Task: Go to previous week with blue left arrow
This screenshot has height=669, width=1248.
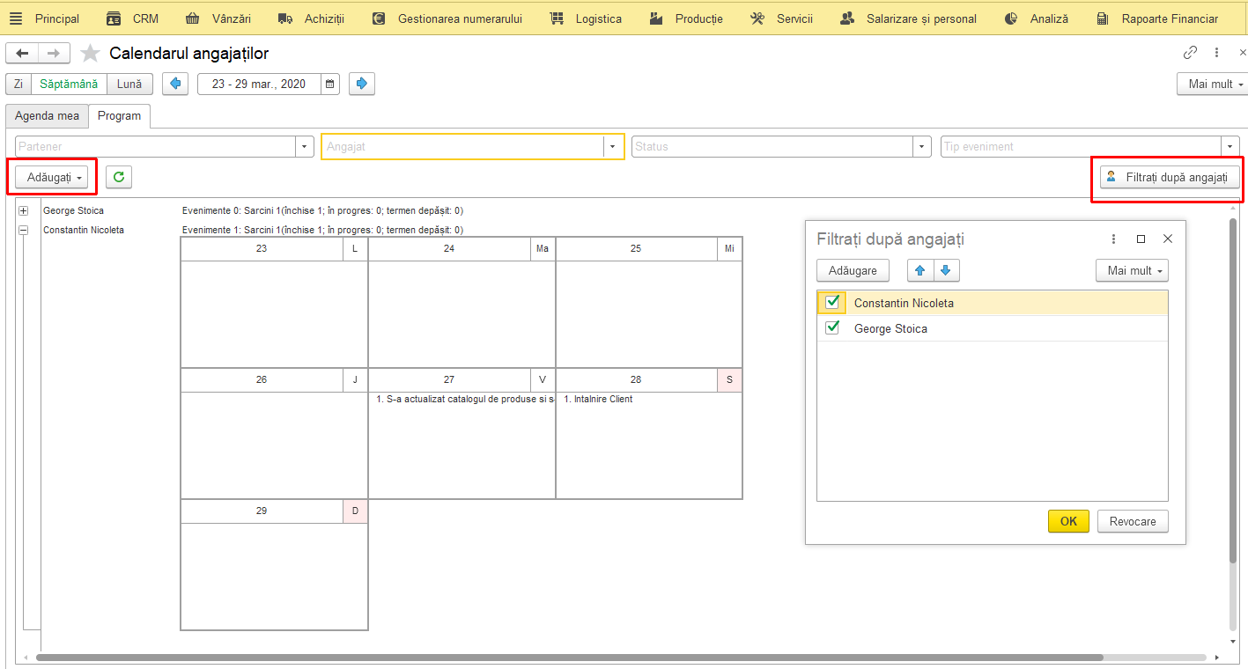Action: tap(175, 84)
